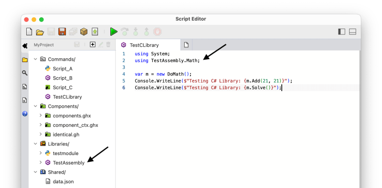
Task: Open the magnifier search sidebar panel
Action: click(25, 73)
